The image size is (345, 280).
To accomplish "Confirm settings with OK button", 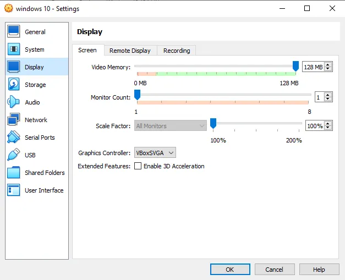I will tap(230, 270).
